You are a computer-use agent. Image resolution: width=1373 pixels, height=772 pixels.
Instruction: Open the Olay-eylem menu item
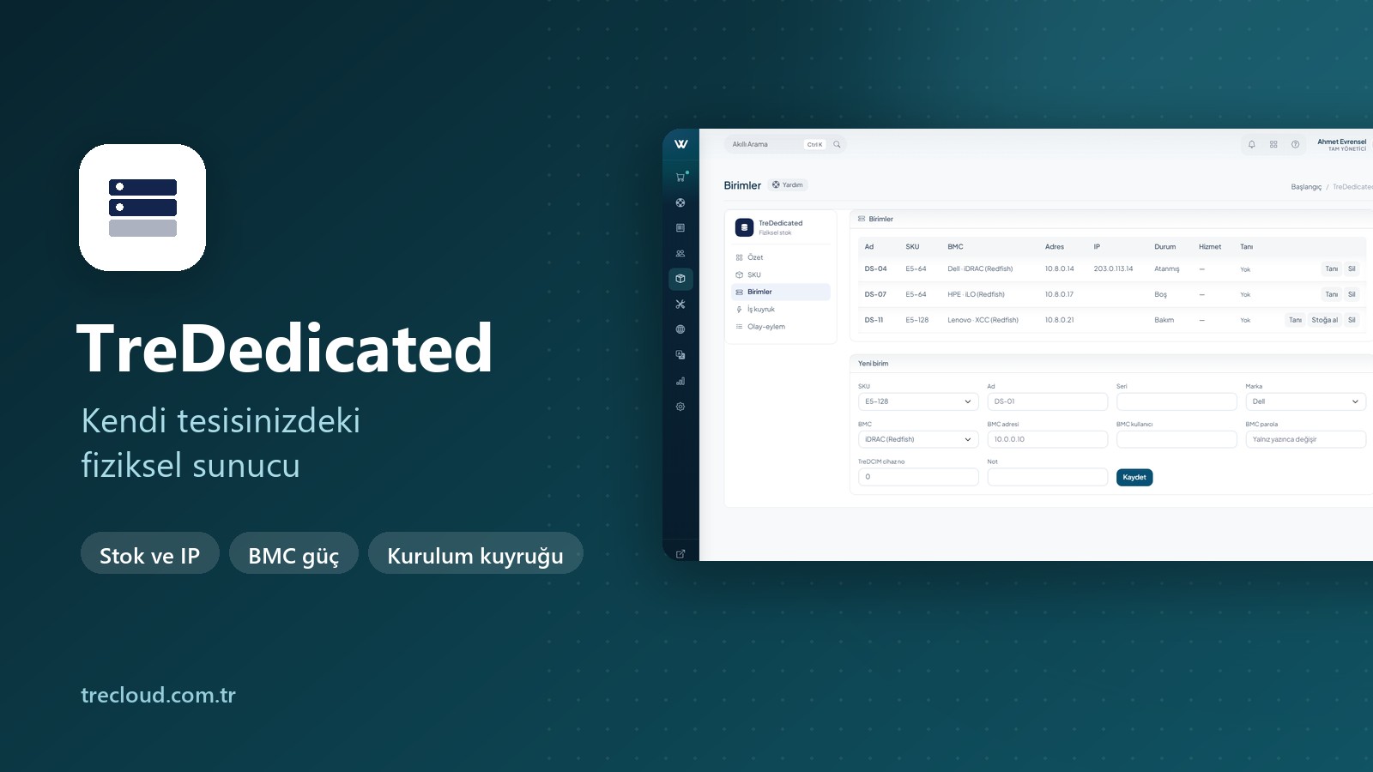(x=781, y=327)
